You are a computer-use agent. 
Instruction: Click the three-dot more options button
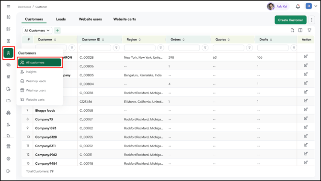pyautogui.click(x=311, y=20)
